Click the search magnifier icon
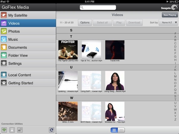Image resolution: width=179 pixels, height=134 pixels. coord(82,7)
